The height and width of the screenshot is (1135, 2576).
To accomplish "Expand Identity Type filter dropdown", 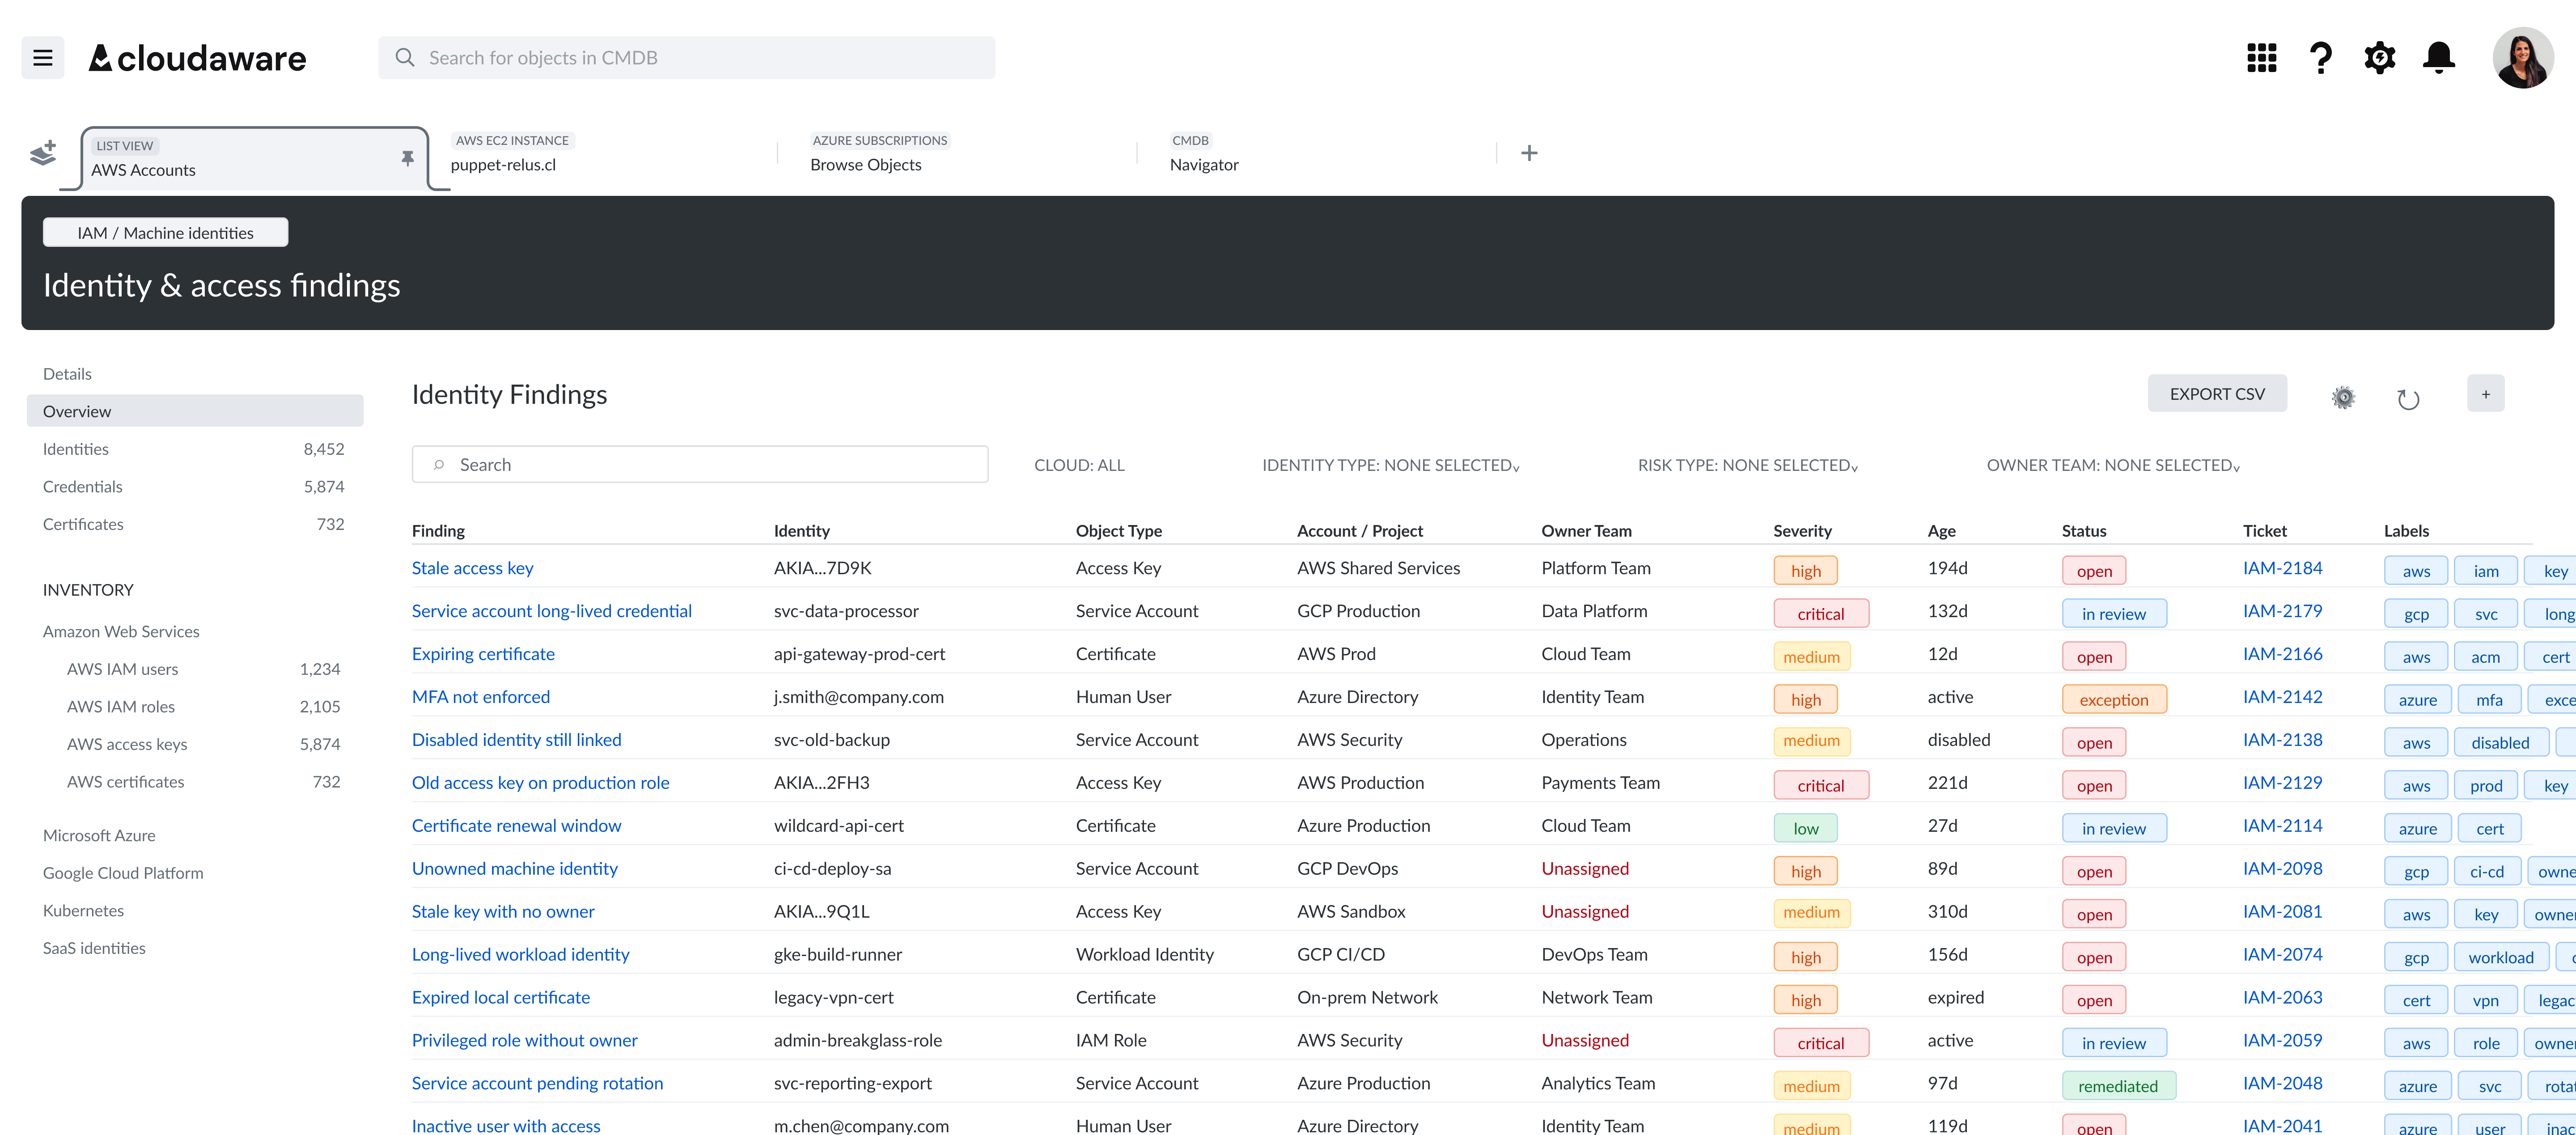I will (x=1390, y=465).
